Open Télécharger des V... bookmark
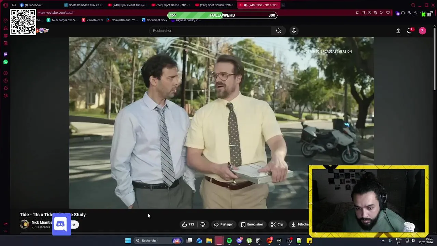The width and height of the screenshot is (437, 246). (62, 20)
